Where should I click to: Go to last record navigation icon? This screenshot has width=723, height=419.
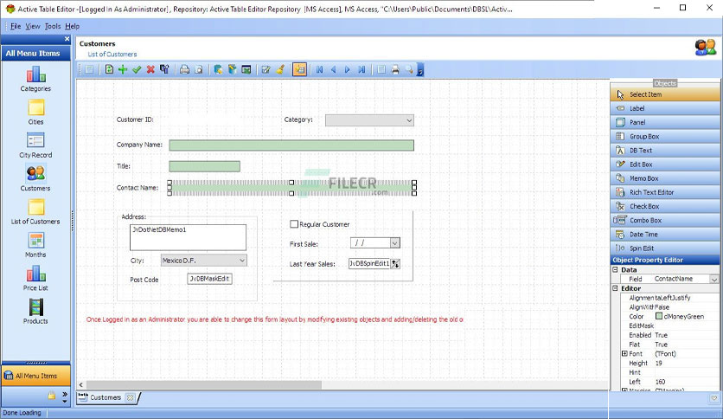click(x=361, y=69)
